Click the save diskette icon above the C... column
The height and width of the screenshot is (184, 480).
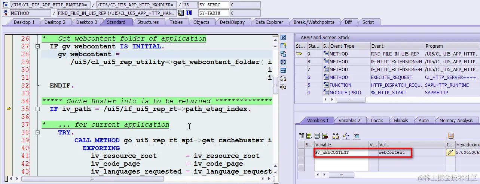pyautogui.click(x=450, y=136)
